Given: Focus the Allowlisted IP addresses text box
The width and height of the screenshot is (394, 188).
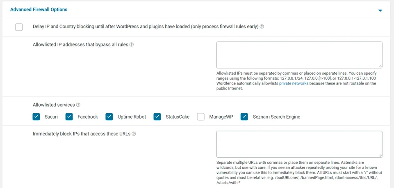Looking at the screenshot, I should tap(299, 55).
